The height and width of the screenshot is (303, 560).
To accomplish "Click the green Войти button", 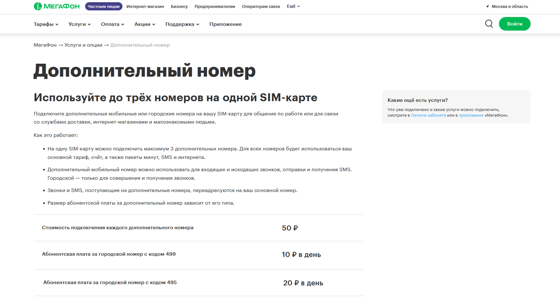I will (514, 24).
